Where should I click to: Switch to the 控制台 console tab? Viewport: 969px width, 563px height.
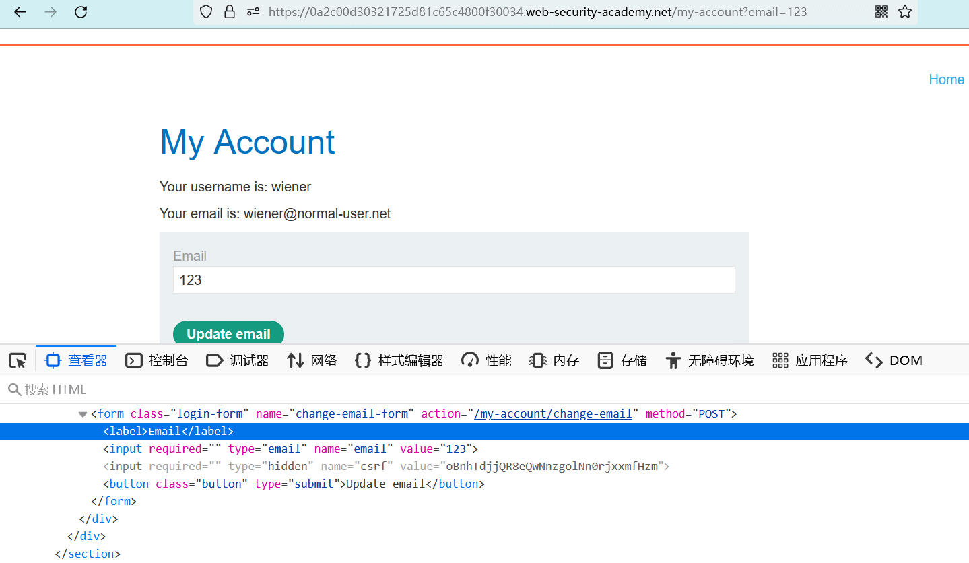point(157,360)
